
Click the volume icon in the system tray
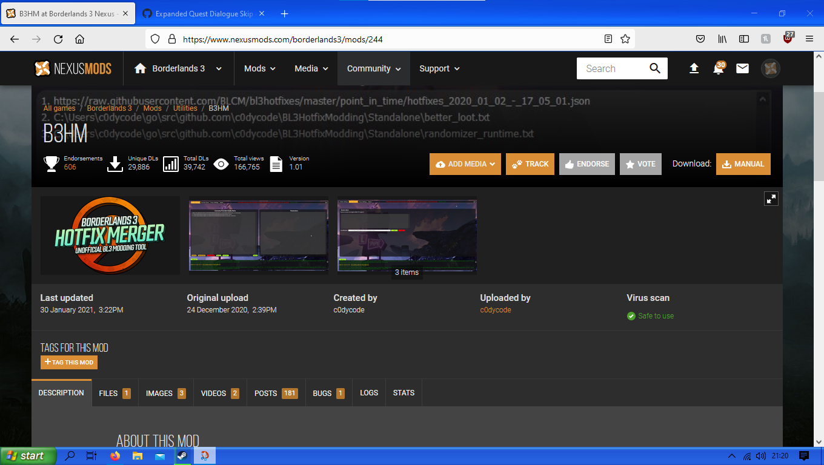tap(761, 456)
